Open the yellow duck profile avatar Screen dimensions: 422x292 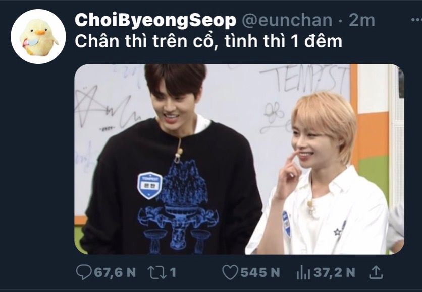[x=38, y=36]
